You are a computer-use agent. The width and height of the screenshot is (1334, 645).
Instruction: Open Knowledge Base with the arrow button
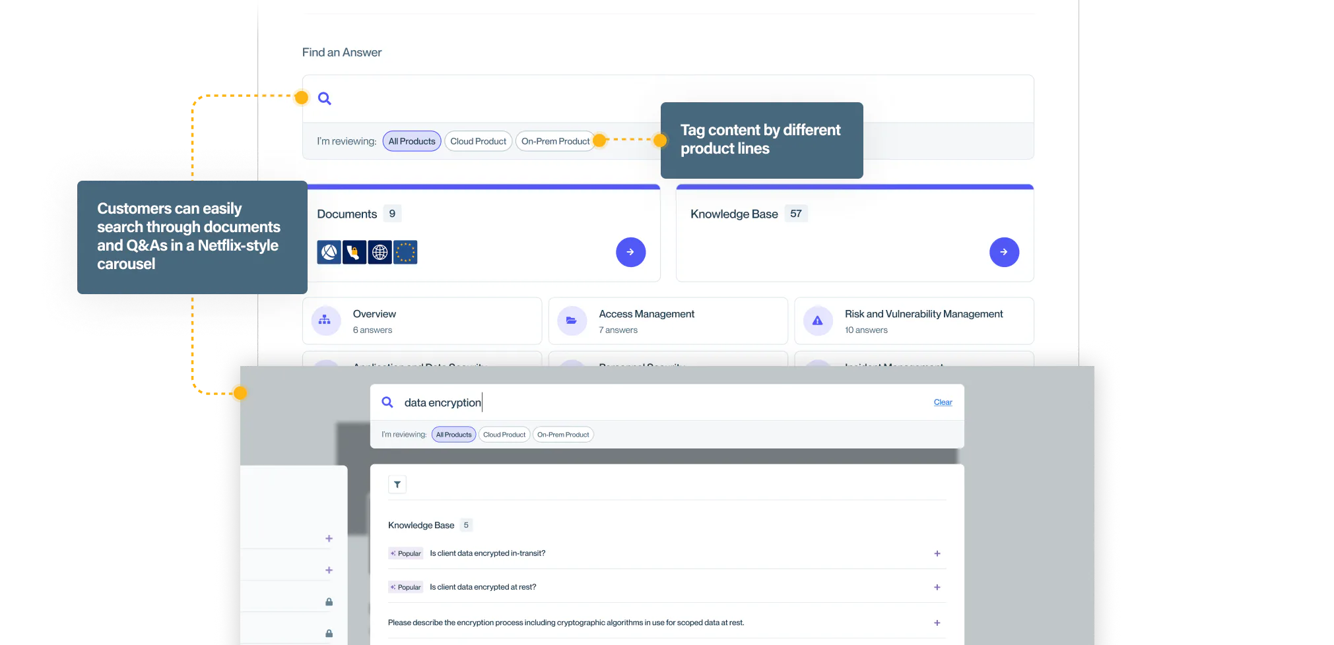tap(1004, 252)
